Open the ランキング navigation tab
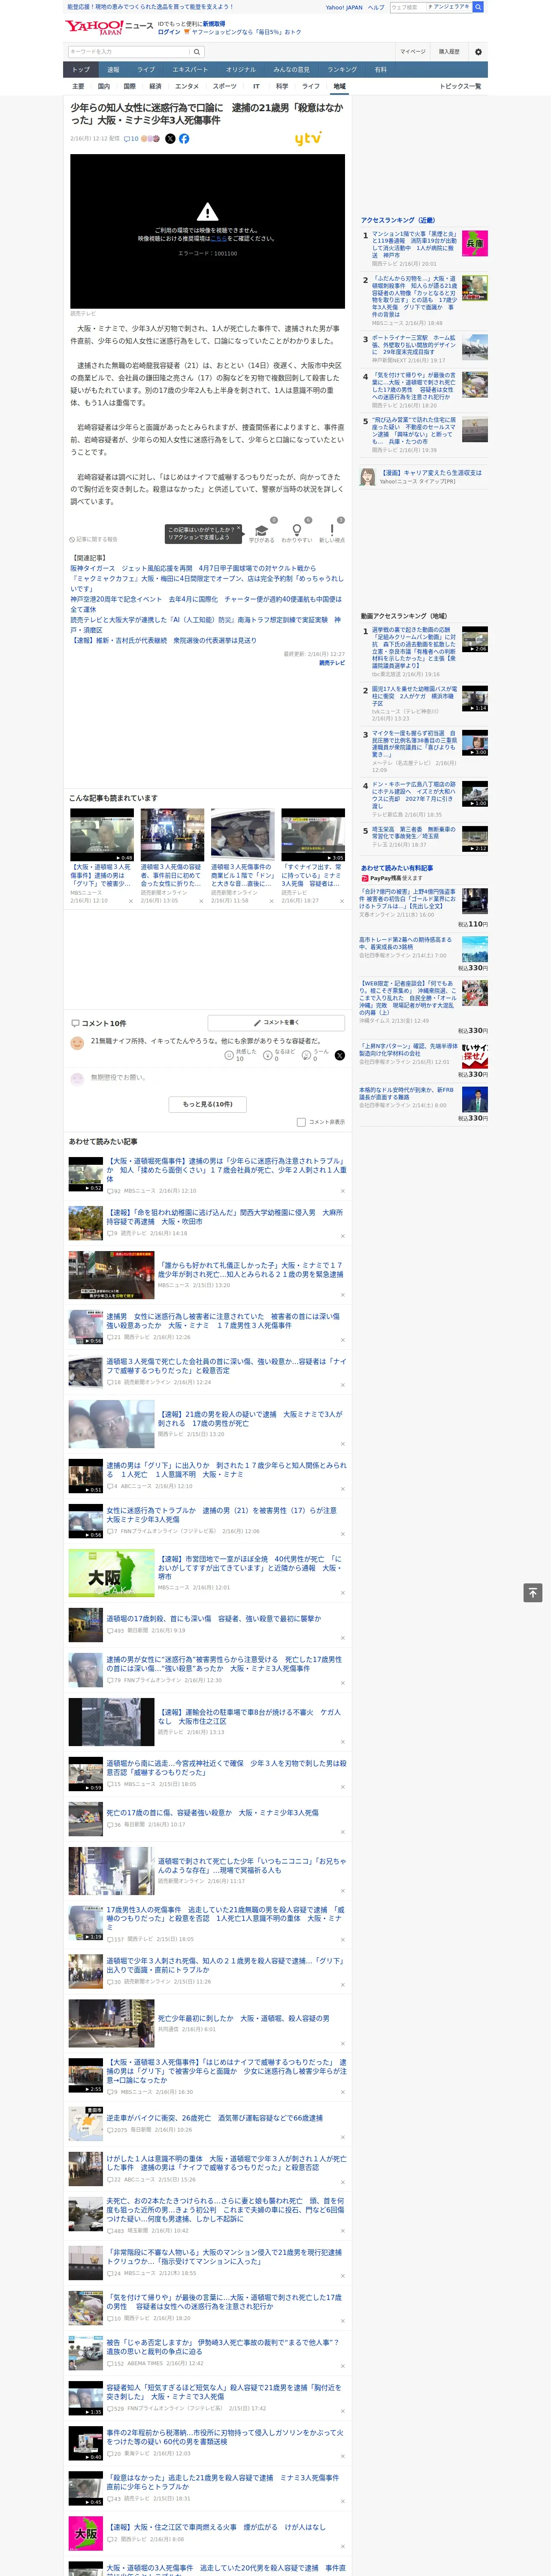Viewport: 551px width, 2576px height. coord(342,69)
